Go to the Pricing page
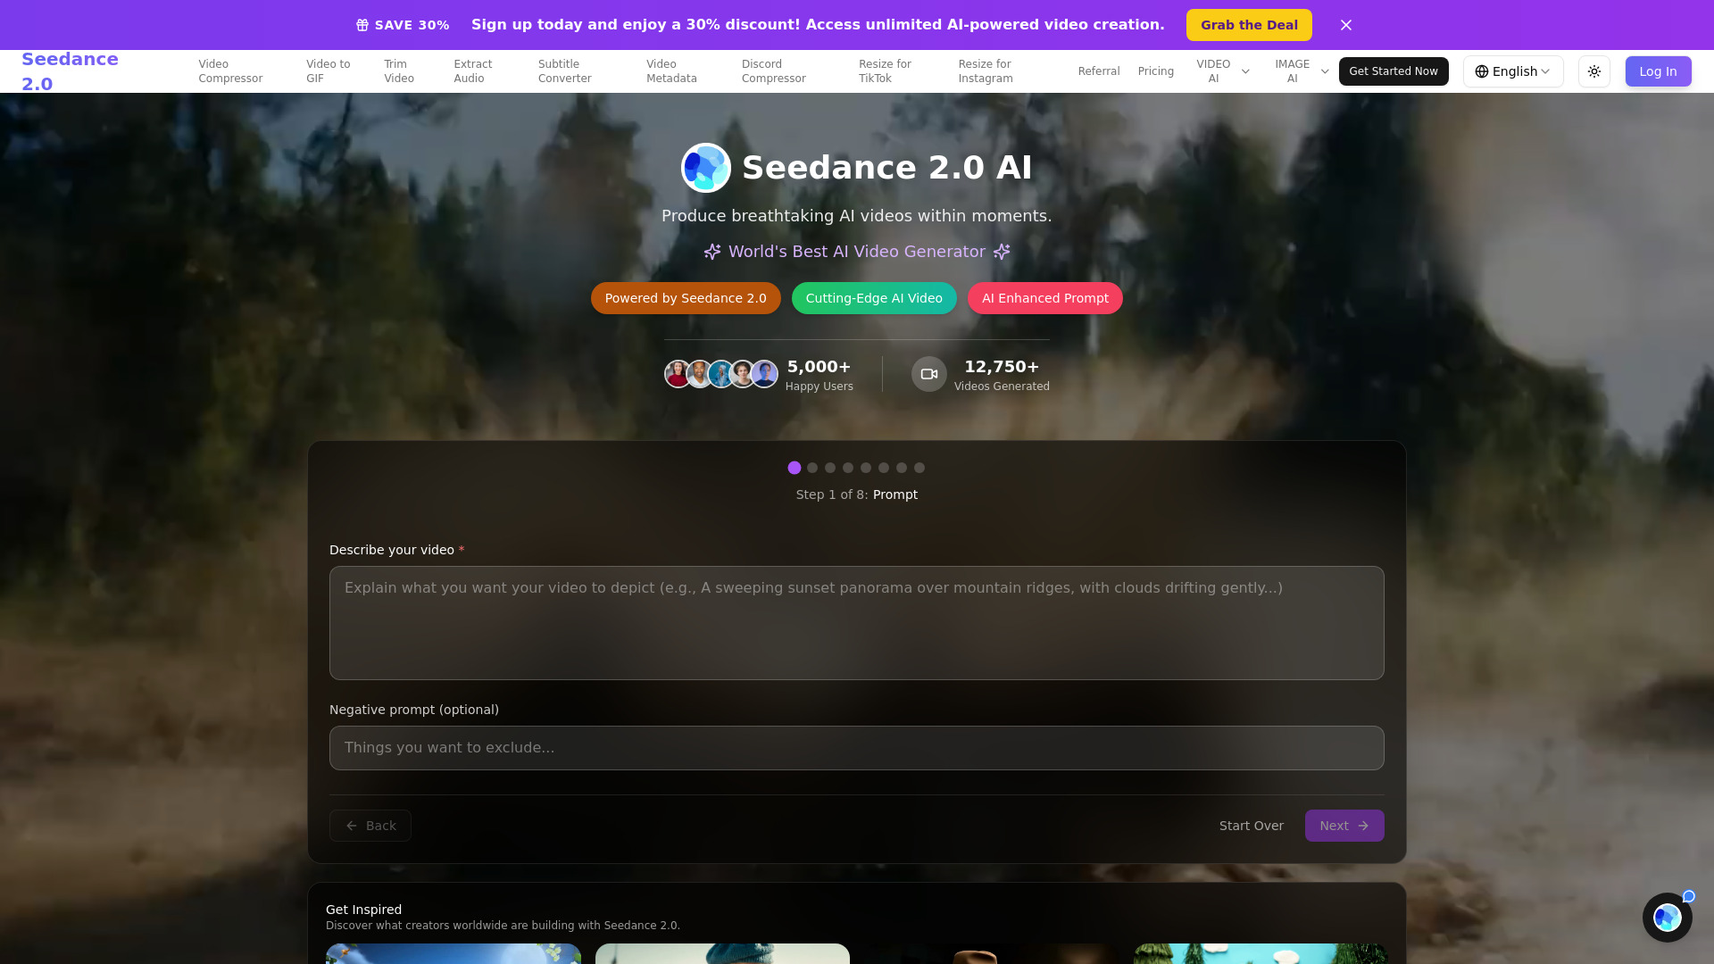1714x964 pixels. pyautogui.click(x=1155, y=71)
